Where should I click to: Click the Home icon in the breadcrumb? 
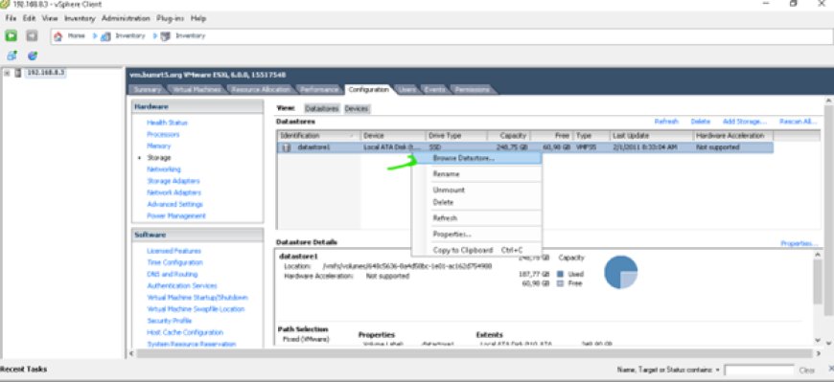[x=58, y=36]
